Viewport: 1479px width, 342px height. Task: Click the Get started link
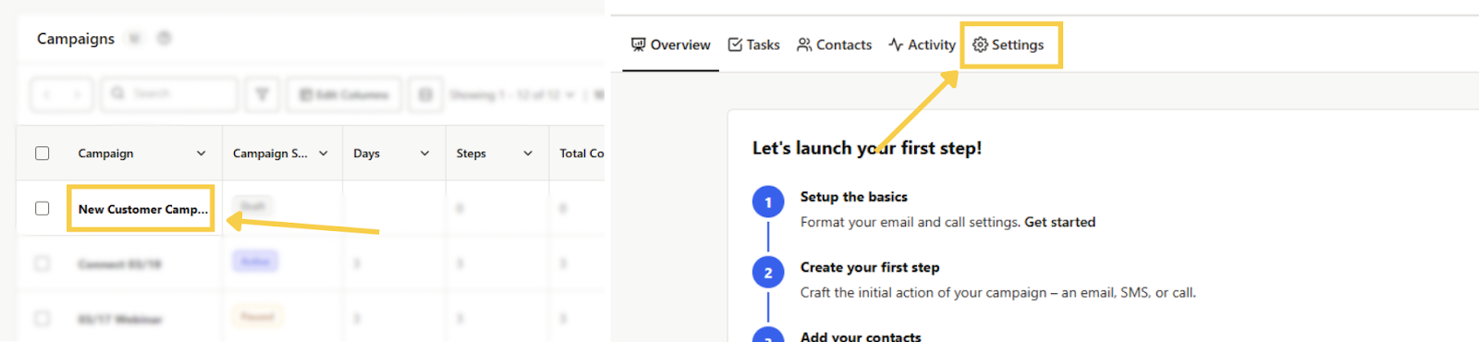1059,222
